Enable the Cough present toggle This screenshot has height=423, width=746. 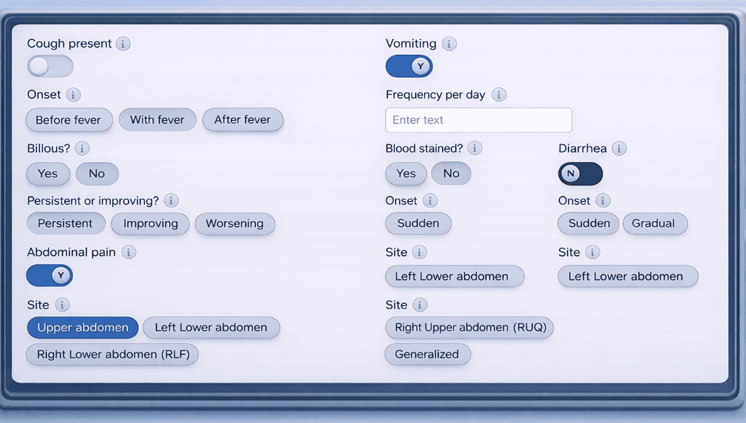pos(50,67)
